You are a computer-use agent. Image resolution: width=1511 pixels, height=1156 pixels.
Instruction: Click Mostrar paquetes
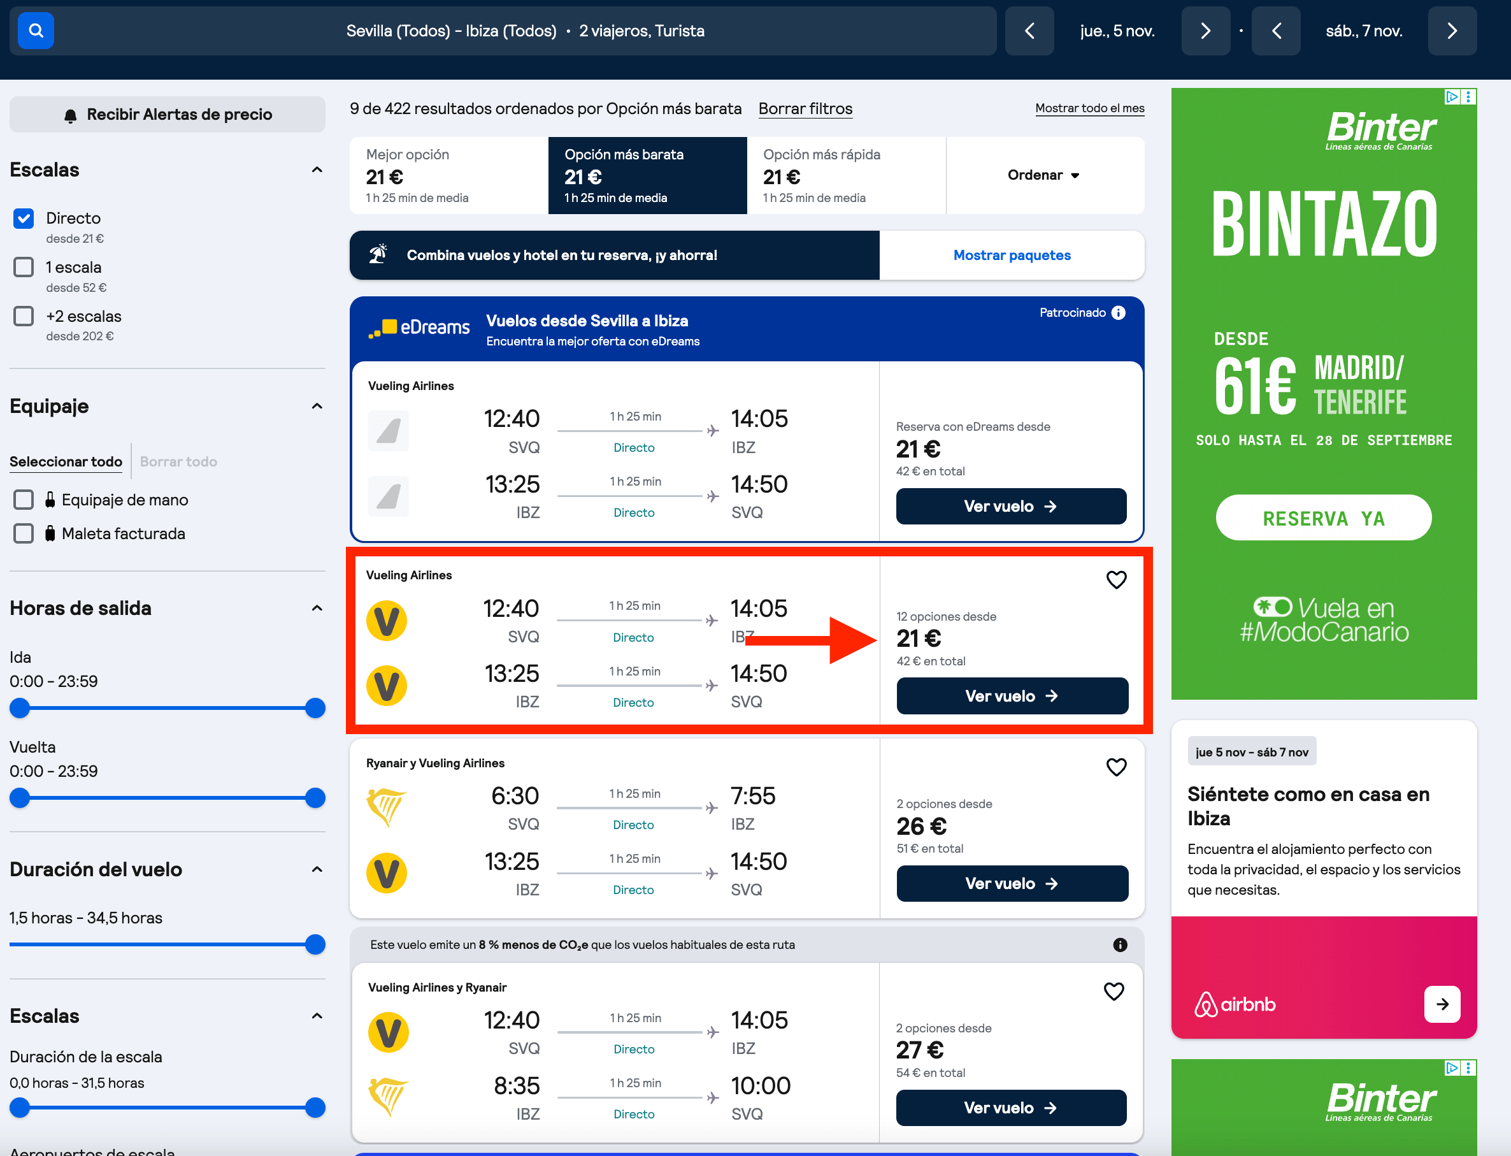coord(1012,256)
